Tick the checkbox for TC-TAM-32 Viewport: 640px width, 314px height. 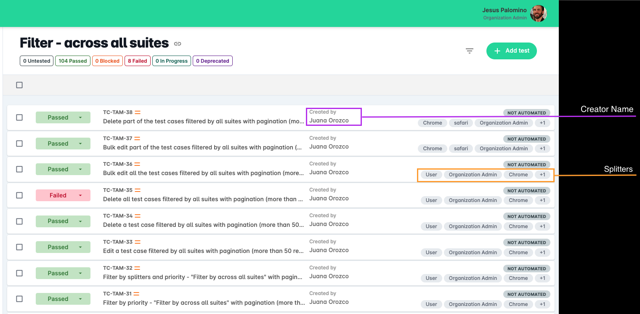(x=19, y=273)
